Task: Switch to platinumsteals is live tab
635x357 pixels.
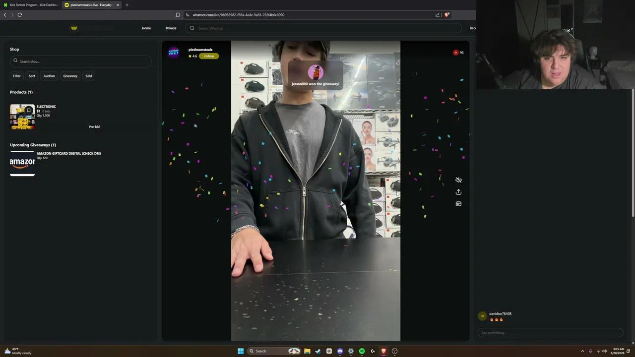Action: 91,5
